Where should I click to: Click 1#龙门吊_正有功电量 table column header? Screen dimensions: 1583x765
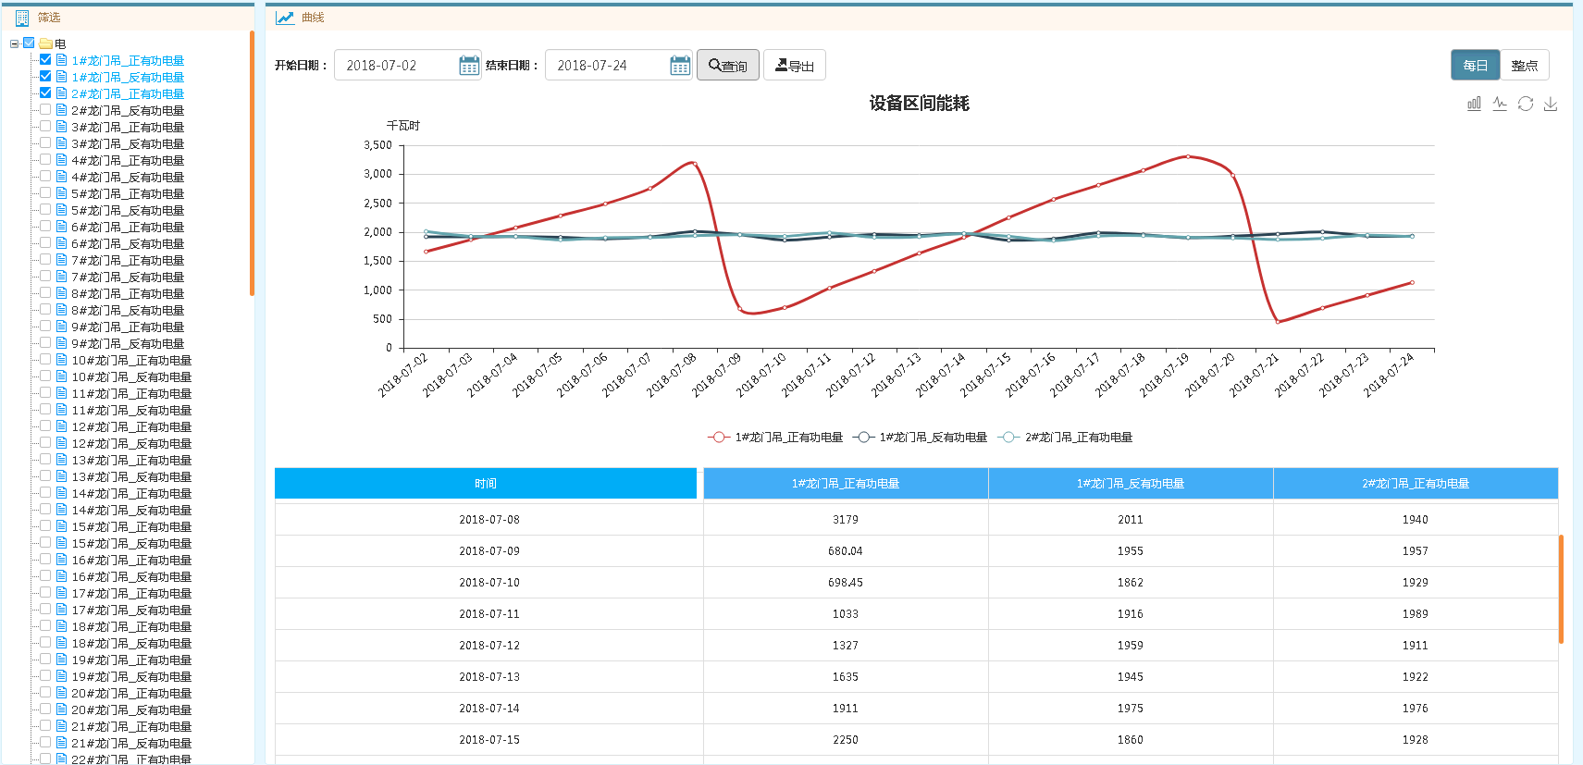[846, 483]
